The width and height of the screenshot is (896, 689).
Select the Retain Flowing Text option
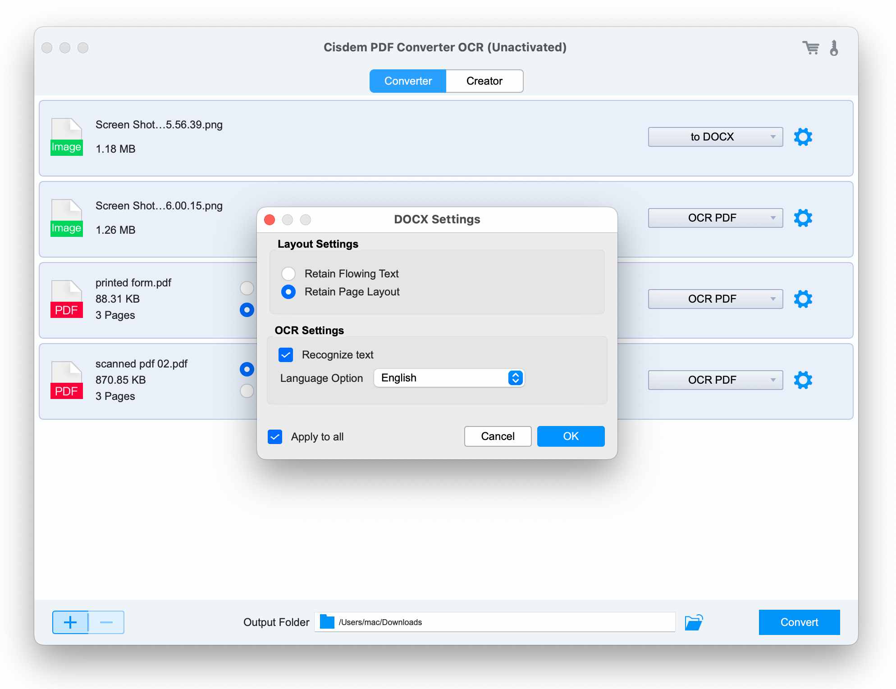[288, 273]
